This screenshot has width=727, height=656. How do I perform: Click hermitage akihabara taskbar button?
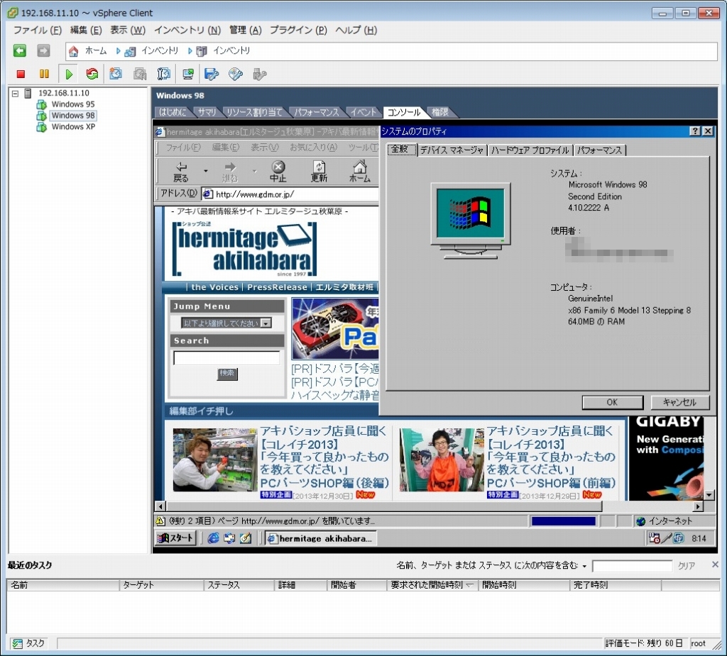pos(320,538)
